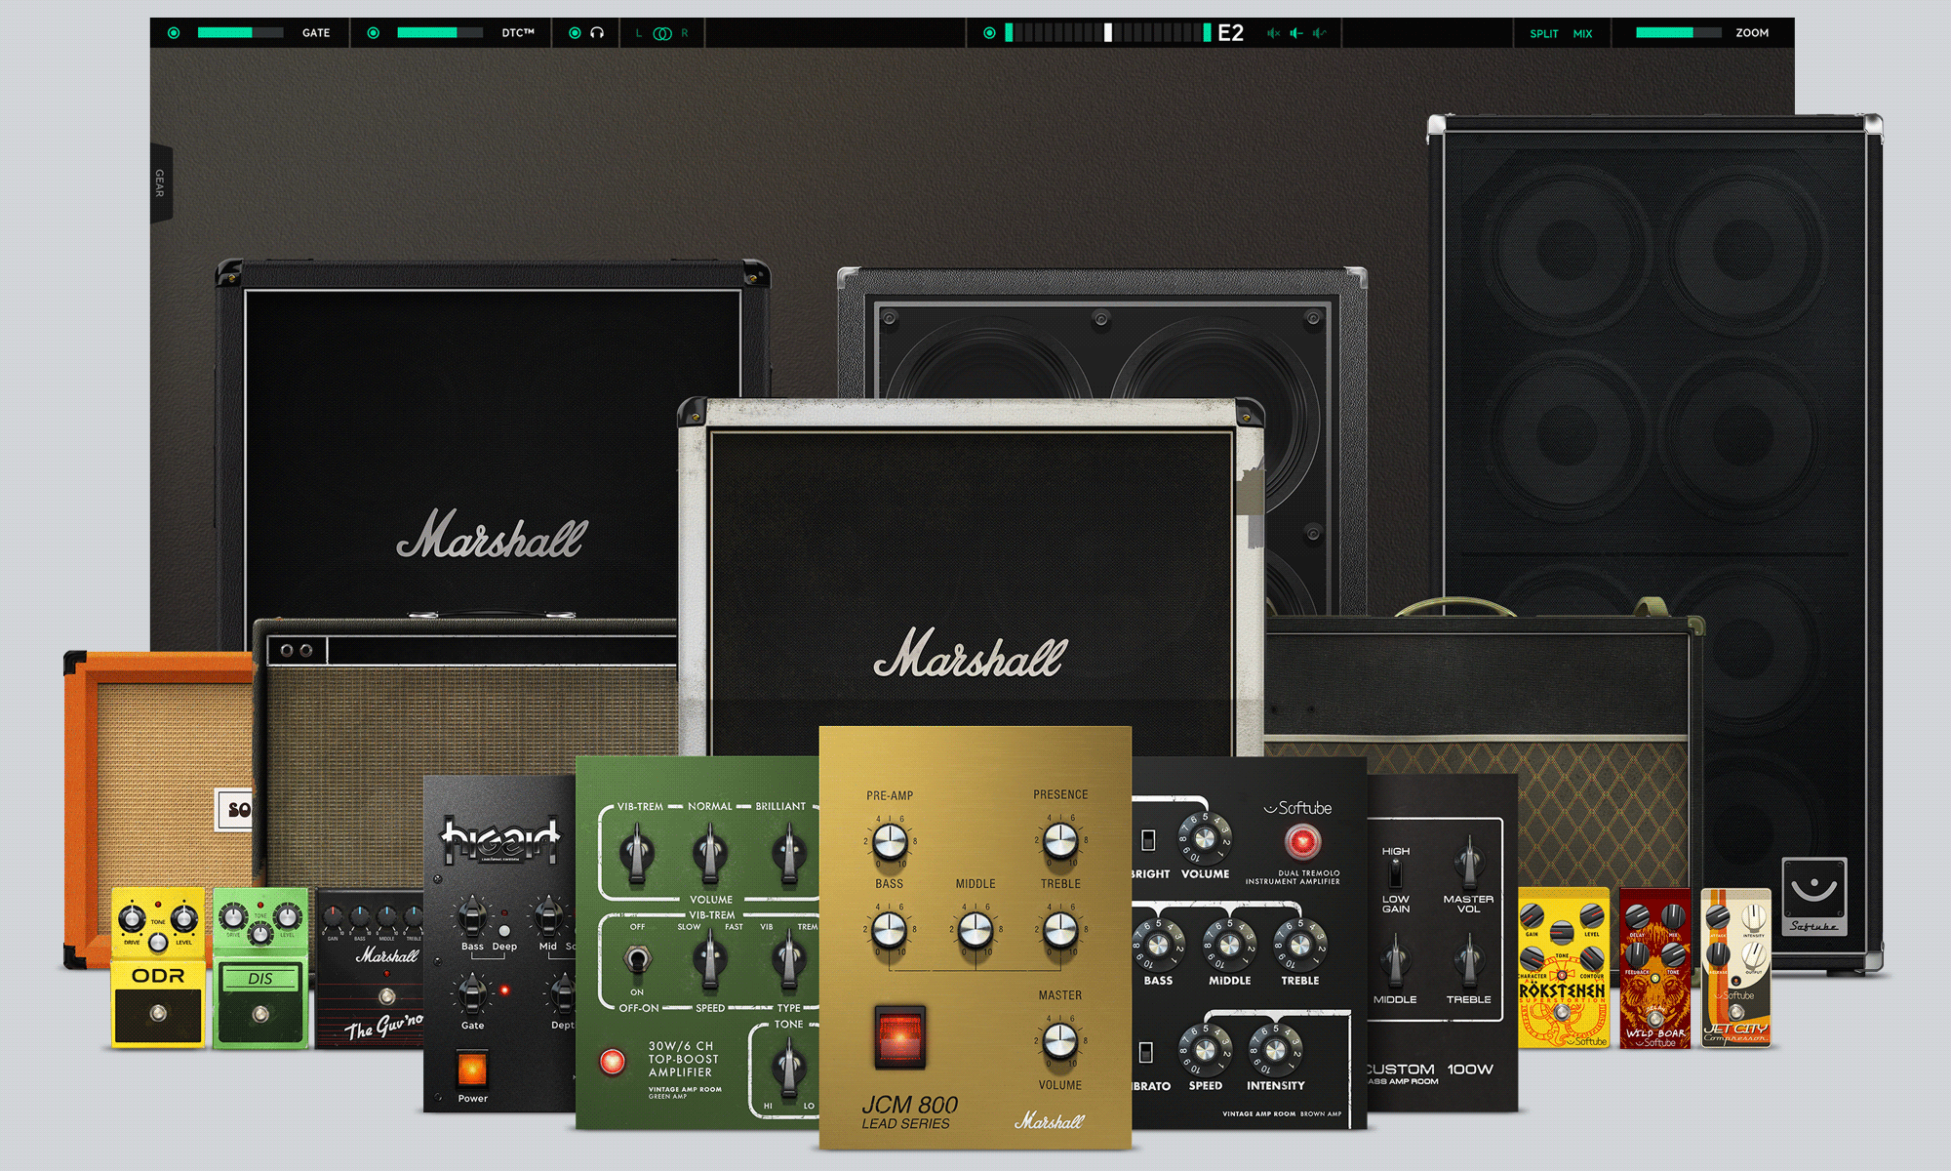Toggle the tuner power button
1951x1171 pixels.
coord(989,33)
